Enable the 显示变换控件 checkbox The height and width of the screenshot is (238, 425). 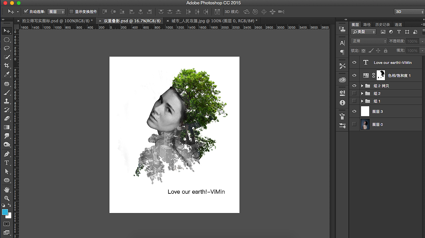point(71,12)
